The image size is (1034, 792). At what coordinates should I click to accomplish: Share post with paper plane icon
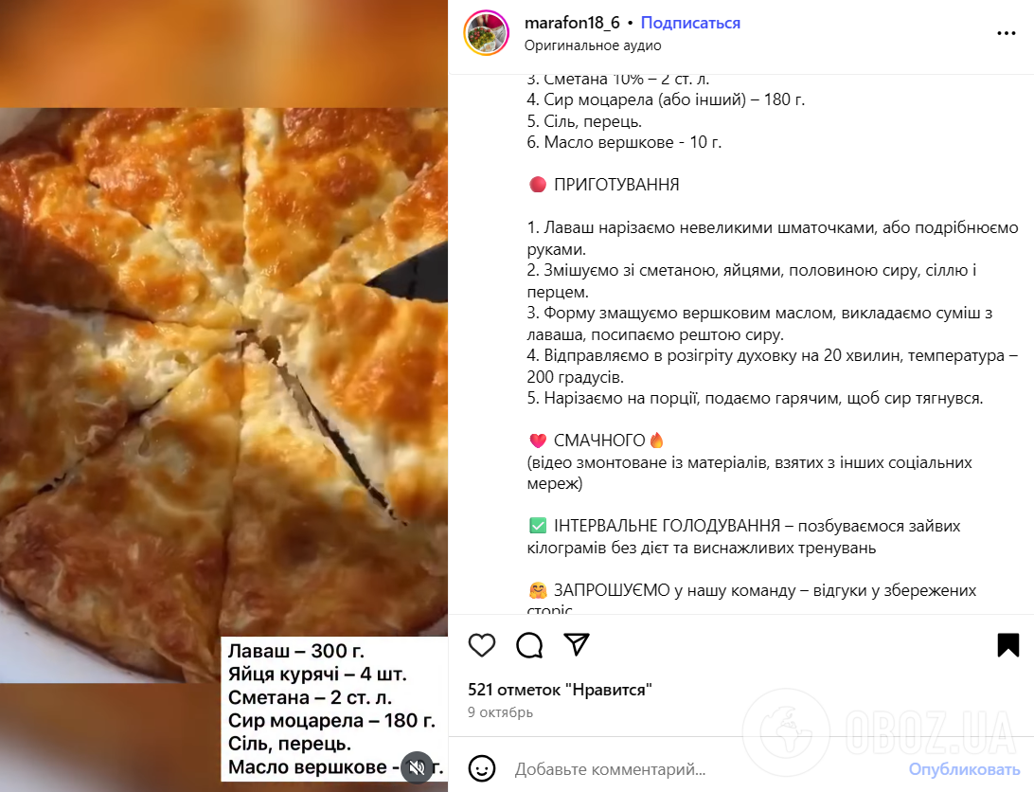pos(577,644)
